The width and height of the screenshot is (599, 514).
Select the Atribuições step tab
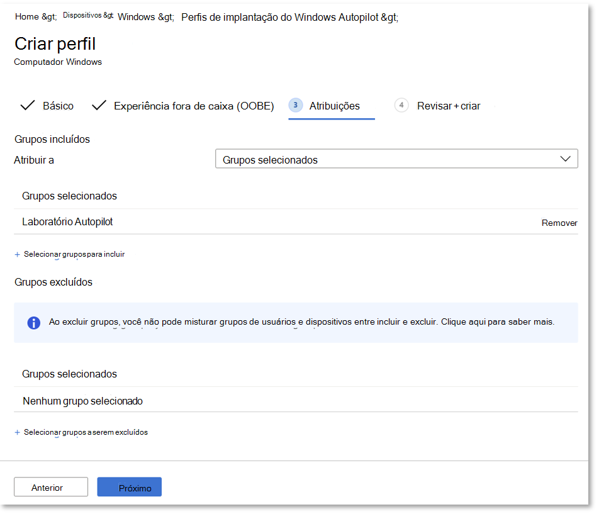pyautogui.click(x=335, y=106)
